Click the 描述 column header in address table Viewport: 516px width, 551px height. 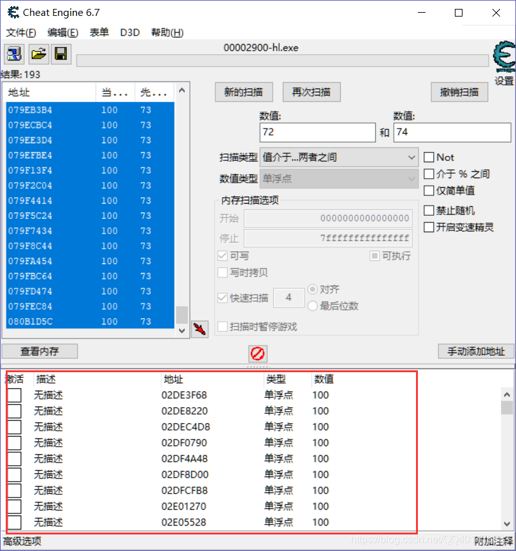pyautogui.click(x=96, y=379)
